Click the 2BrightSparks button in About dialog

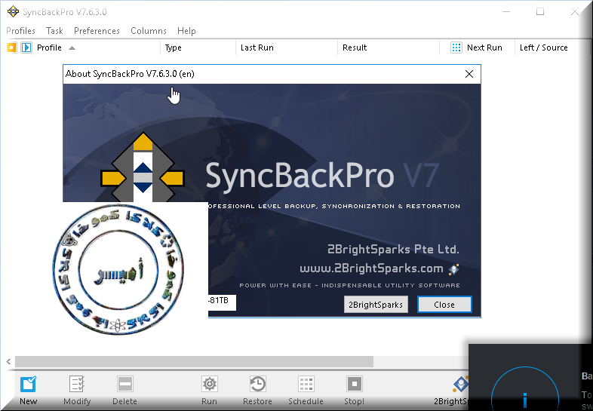376,305
